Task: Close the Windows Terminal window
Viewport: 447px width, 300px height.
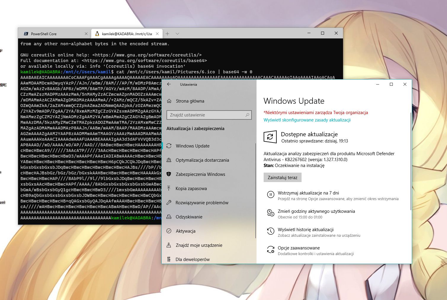Action: 336,33
